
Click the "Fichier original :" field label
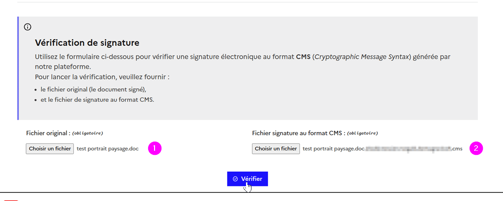click(48, 133)
